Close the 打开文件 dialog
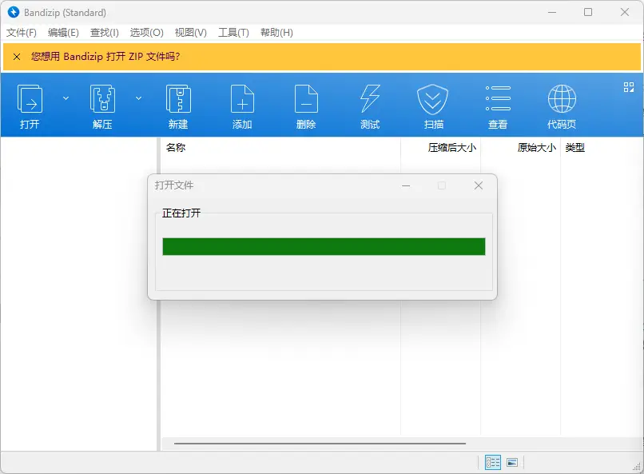The width and height of the screenshot is (644, 474). [478, 185]
